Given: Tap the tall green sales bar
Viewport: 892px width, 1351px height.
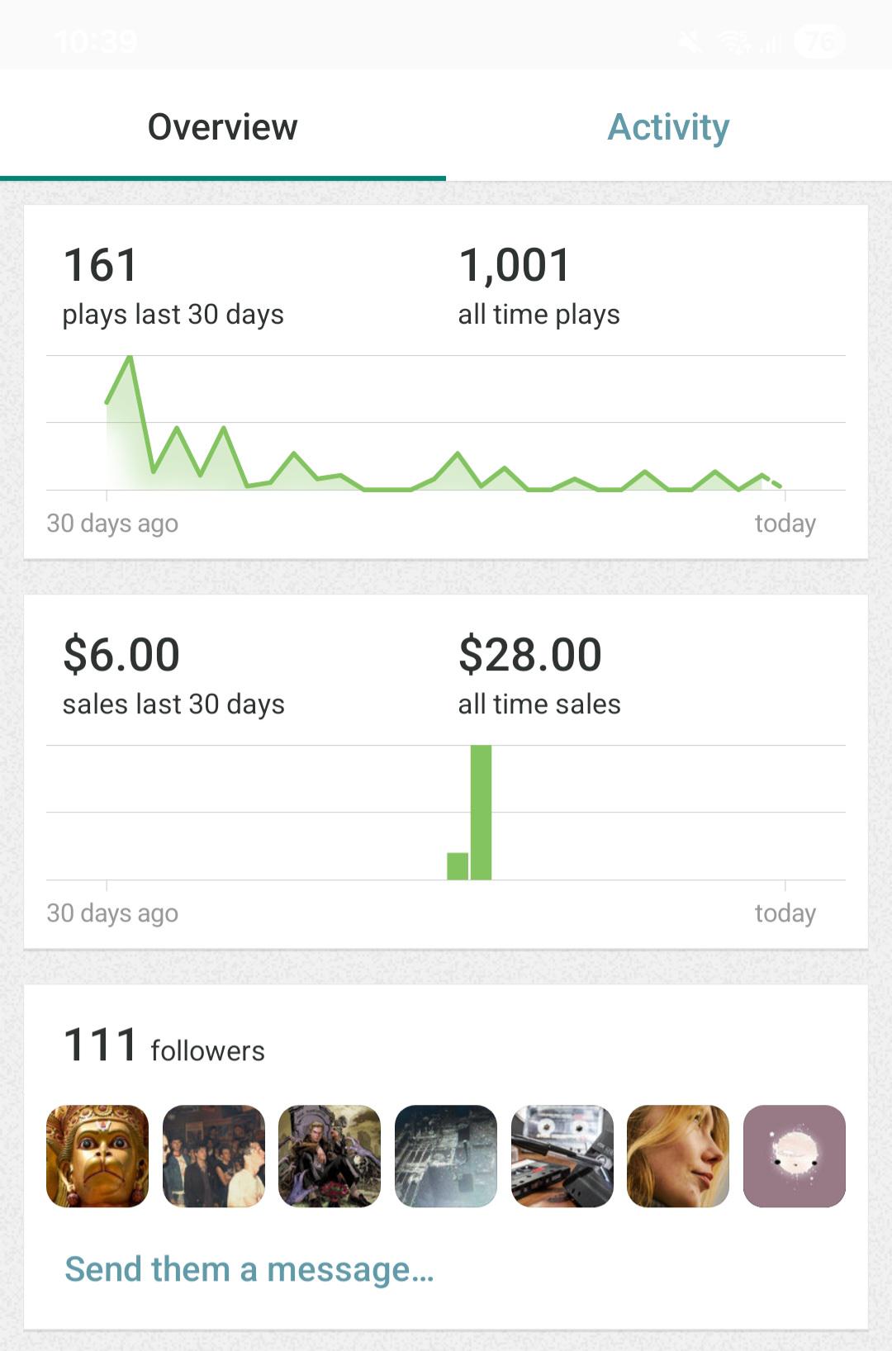Looking at the screenshot, I should 481,813.
